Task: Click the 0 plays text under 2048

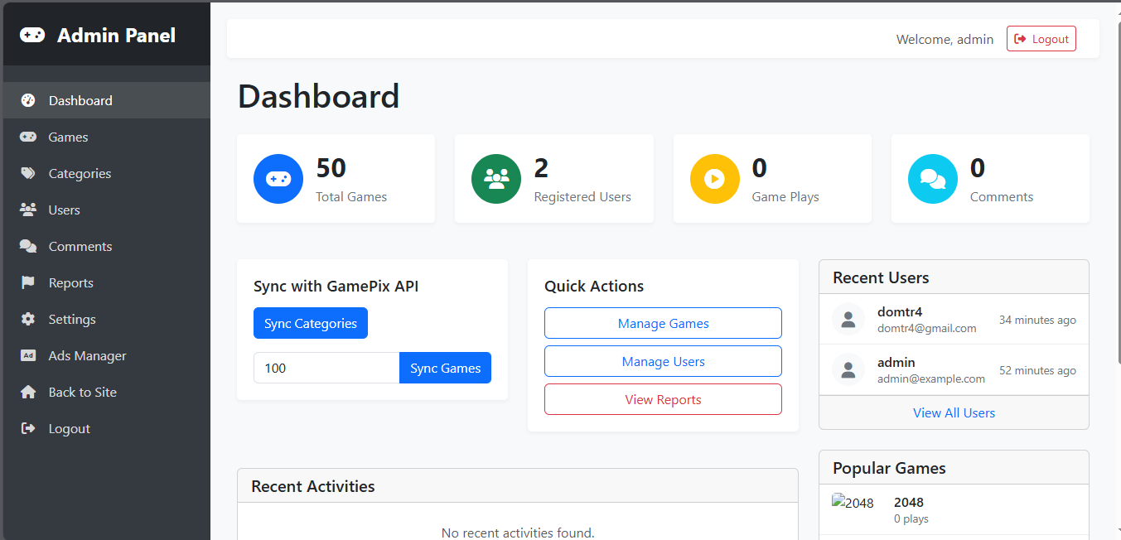Action: click(x=911, y=518)
